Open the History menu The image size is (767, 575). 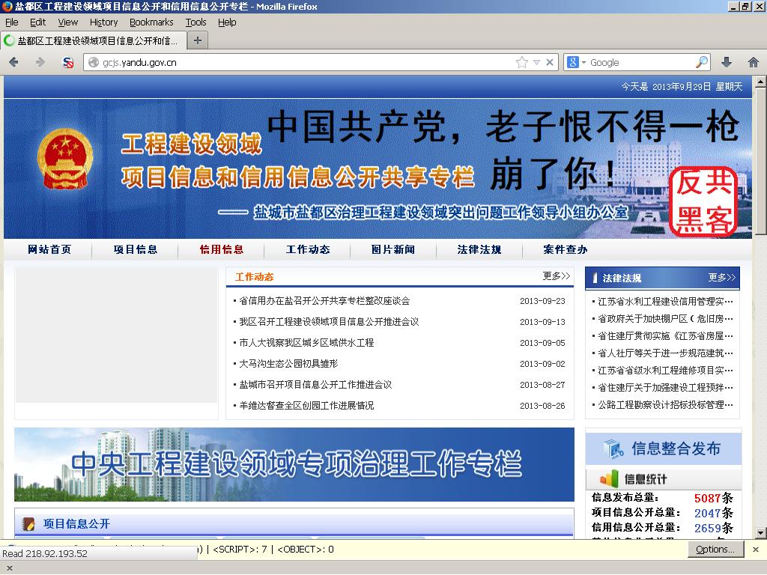click(103, 22)
